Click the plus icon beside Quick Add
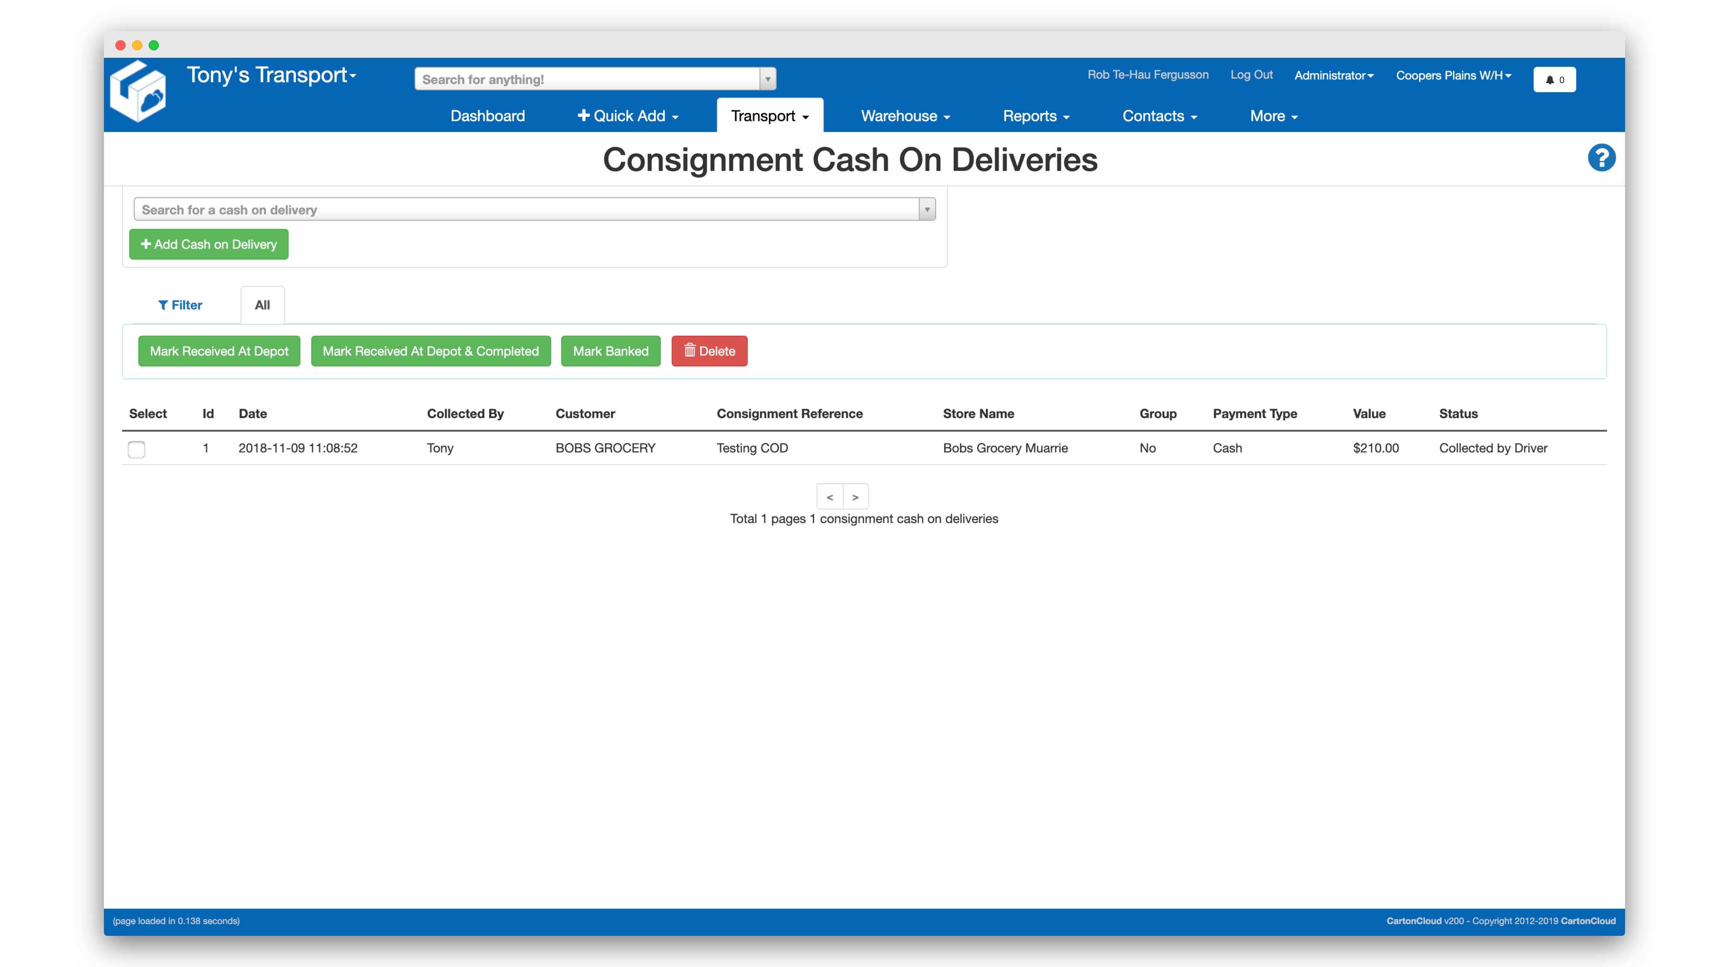 coord(583,116)
